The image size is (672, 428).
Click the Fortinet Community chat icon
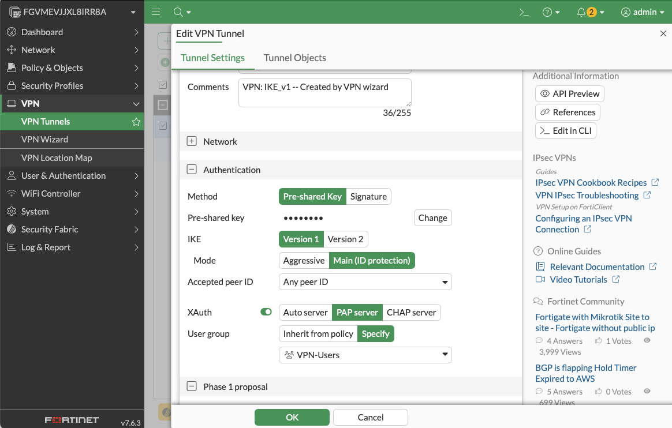click(x=538, y=301)
